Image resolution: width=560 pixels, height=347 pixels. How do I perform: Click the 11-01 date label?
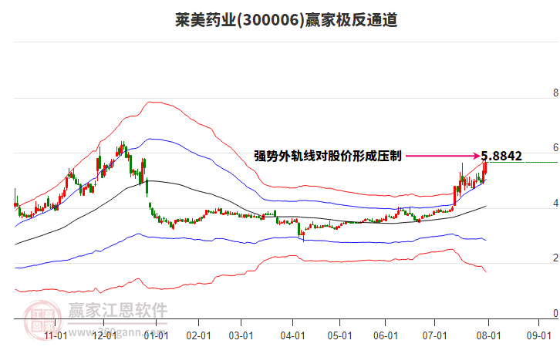(x=56, y=336)
